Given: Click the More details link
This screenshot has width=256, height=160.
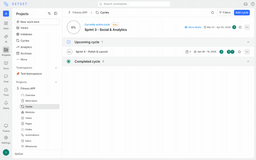Looking at the screenshot, I should [193, 27].
